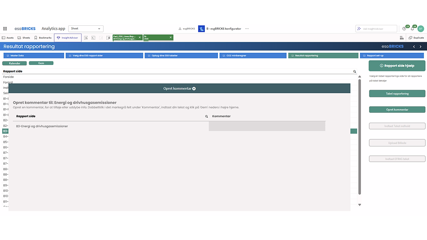Click the app thumbnail icon

pyautogui.click(x=201, y=29)
